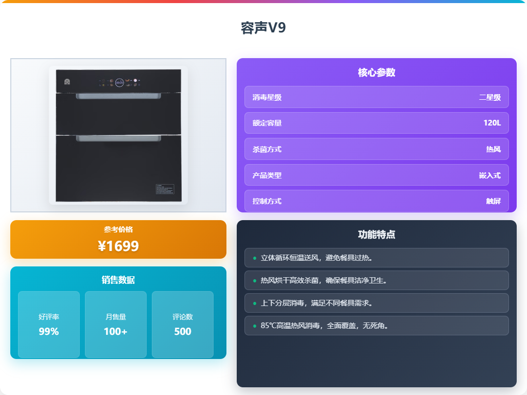The width and height of the screenshot is (527, 395).
Task: Click the 120L capacity value
Action: pyautogui.click(x=492, y=123)
